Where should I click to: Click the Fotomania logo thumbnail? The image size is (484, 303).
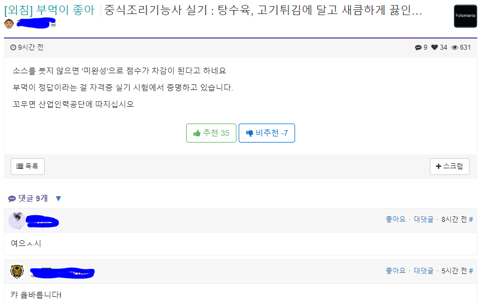[466, 16]
